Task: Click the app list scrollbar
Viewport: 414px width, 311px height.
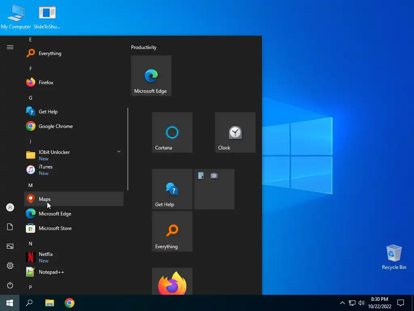Action: click(x=128, y=149)
